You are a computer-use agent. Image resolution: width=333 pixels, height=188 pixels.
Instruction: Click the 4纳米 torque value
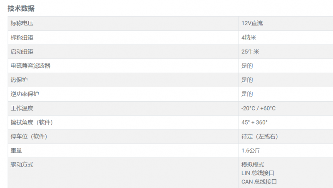[x=249, y=37]
